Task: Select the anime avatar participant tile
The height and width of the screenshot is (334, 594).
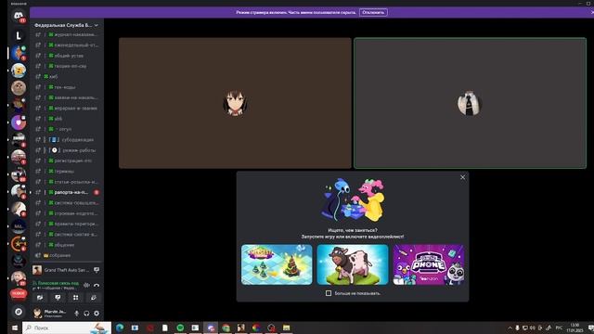Action: pos(235,103)
